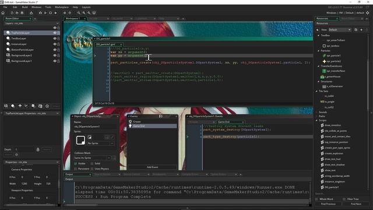Create a new tile layer in Room Editor

20,106
